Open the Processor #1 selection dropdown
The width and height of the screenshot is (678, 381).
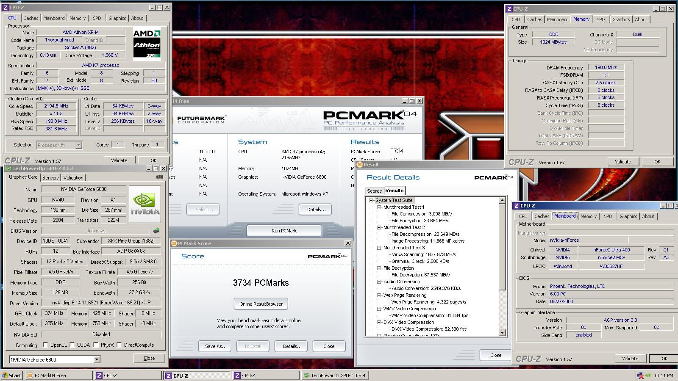(x=78, y=145)
